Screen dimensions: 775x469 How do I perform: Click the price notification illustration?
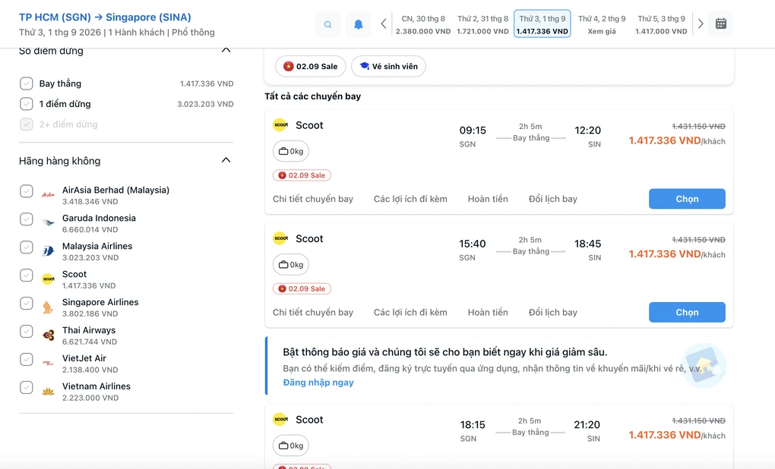704,366
